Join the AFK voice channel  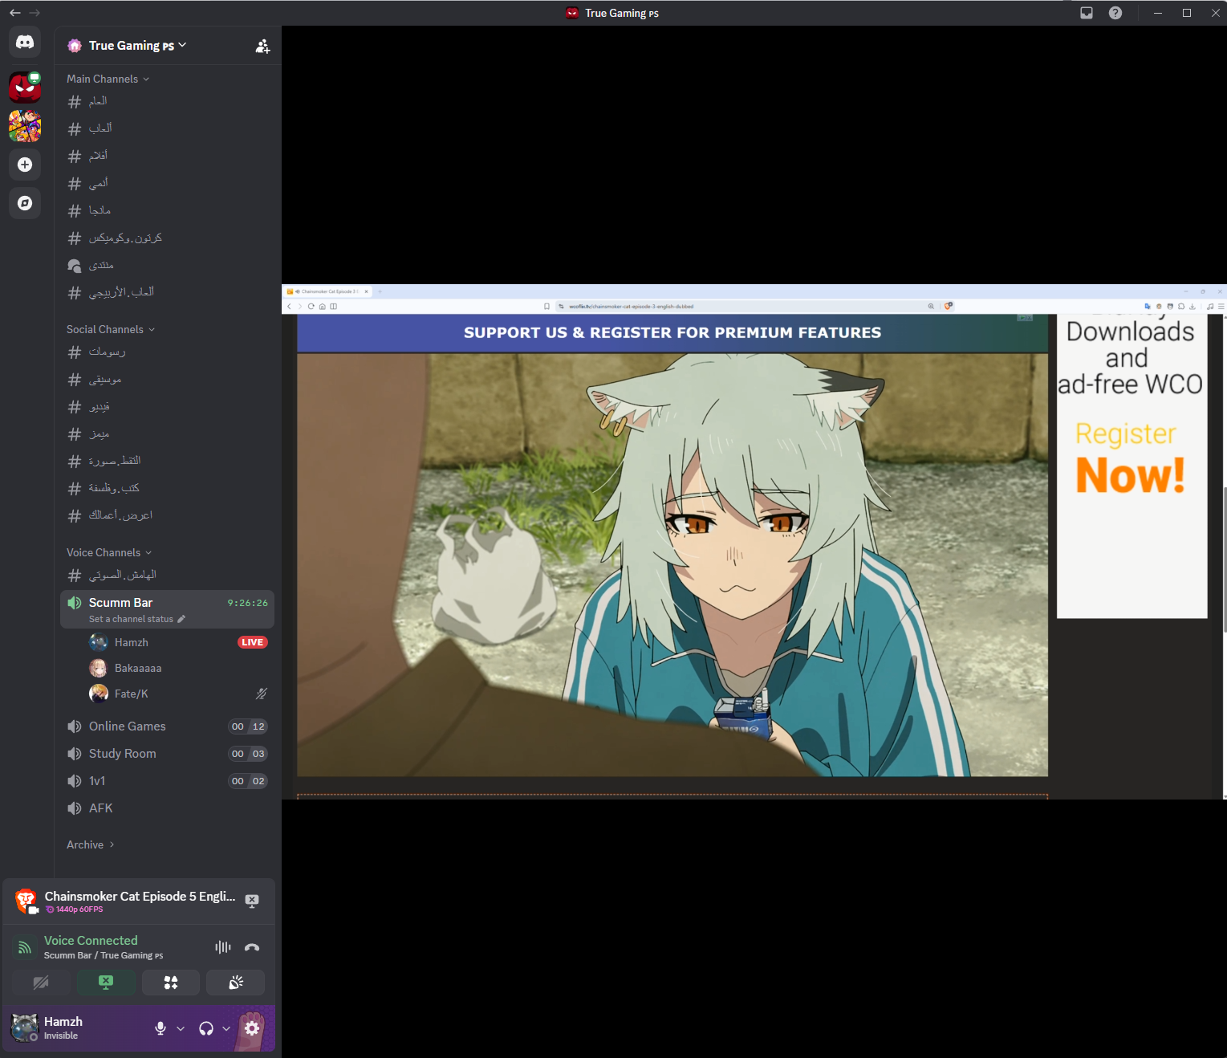[x=167, y=808]
